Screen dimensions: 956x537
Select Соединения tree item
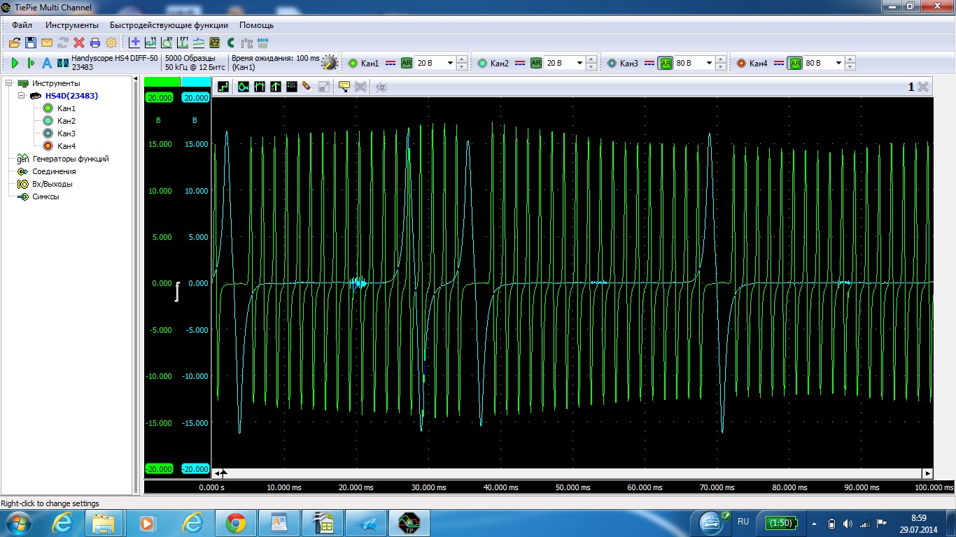click(54, 171)
